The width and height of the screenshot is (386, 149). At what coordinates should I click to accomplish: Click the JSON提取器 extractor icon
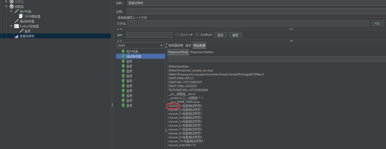coord(21,16)
